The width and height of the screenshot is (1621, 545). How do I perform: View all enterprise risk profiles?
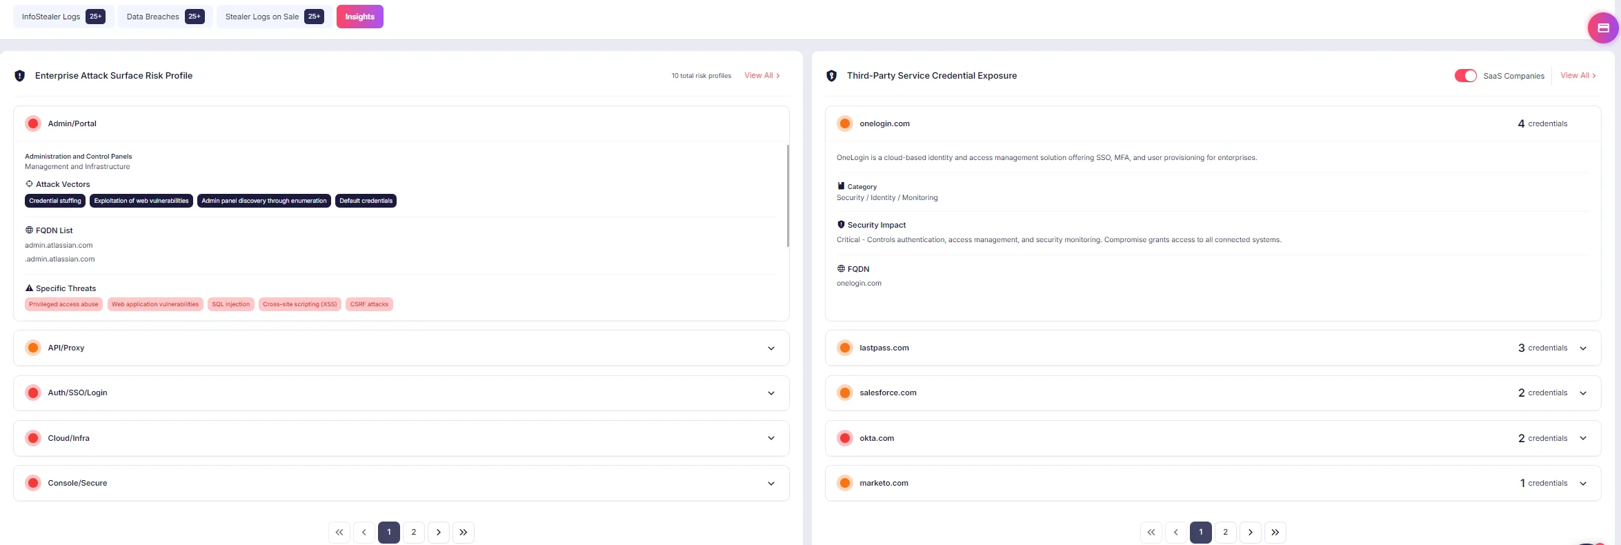[762, 76]
